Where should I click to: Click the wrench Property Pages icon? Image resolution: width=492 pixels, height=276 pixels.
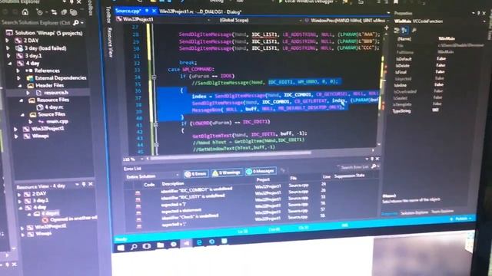pos(414,30)
